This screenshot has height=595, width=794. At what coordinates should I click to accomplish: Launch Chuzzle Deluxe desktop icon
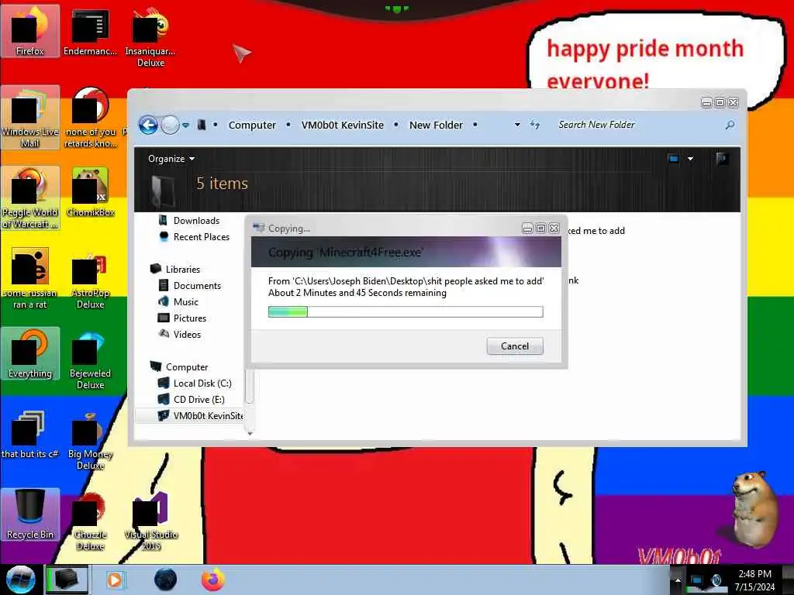click(x=90, y=520)
